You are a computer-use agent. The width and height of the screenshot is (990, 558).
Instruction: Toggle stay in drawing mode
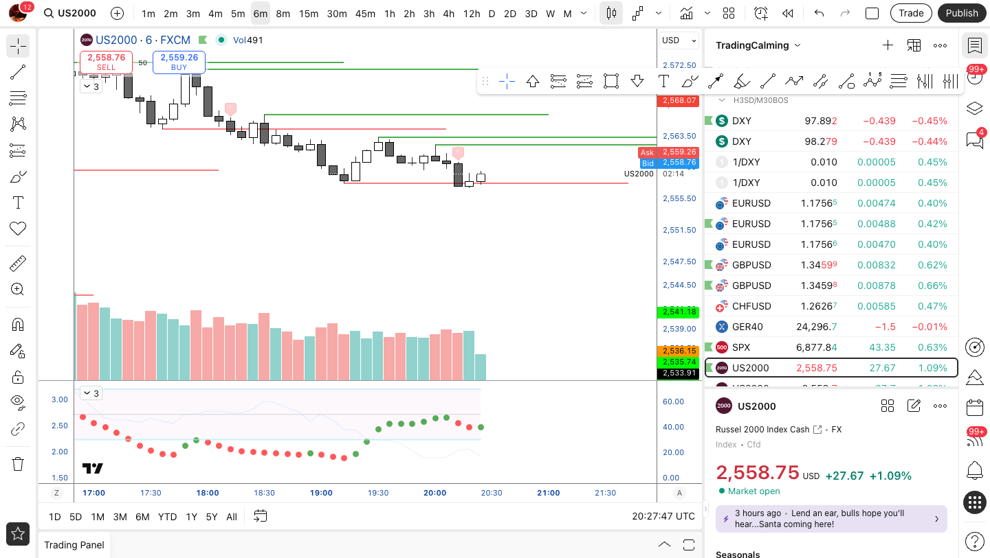point(18,351)
